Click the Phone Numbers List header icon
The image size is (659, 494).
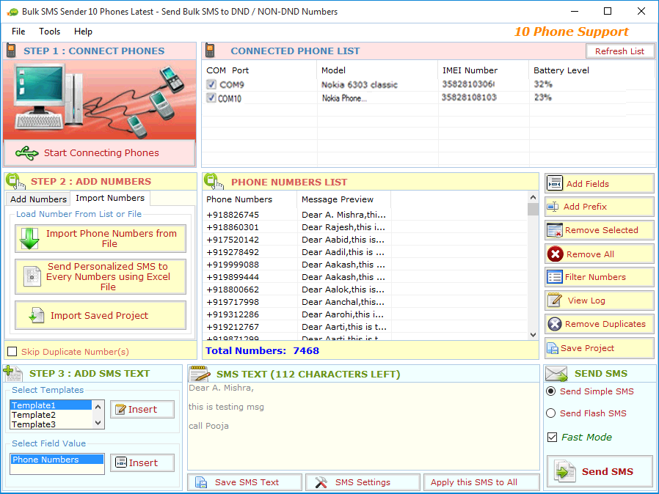pos(214,181)
